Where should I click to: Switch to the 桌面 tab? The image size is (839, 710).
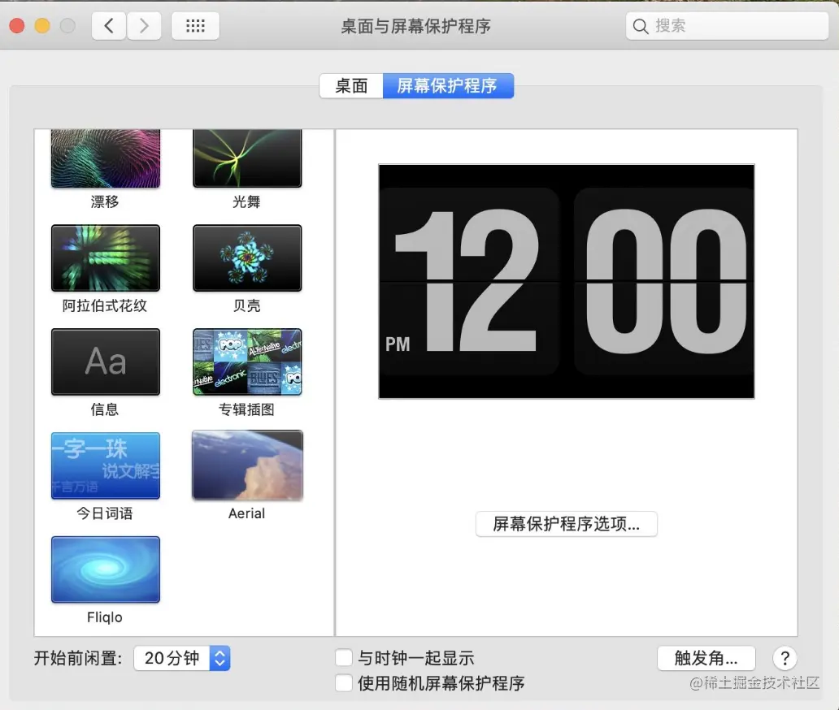point(351,85)
